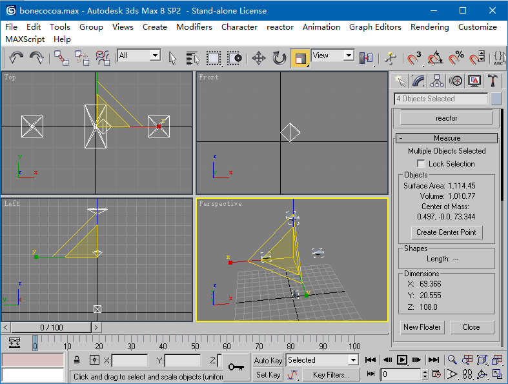Toggle the Auto Key mode button
The image size is (508, 384).
(x=268, y=360)
